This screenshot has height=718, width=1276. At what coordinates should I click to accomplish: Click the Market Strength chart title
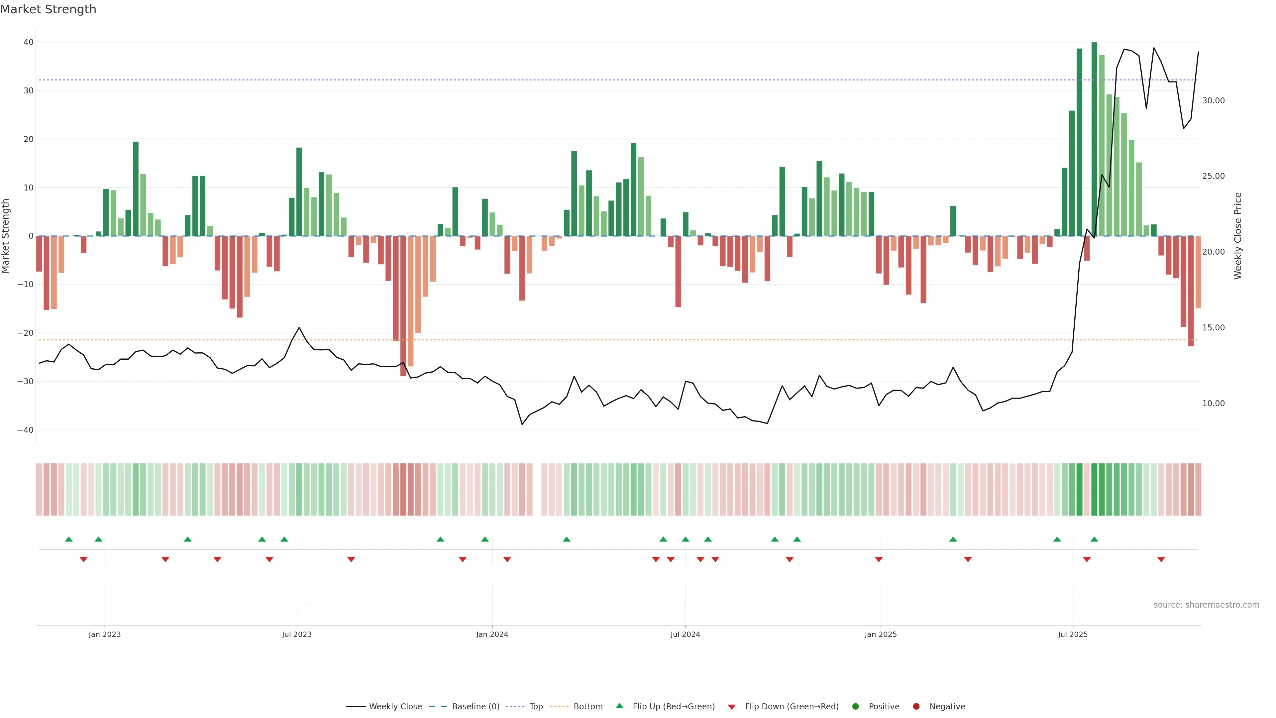click(48, 9)
